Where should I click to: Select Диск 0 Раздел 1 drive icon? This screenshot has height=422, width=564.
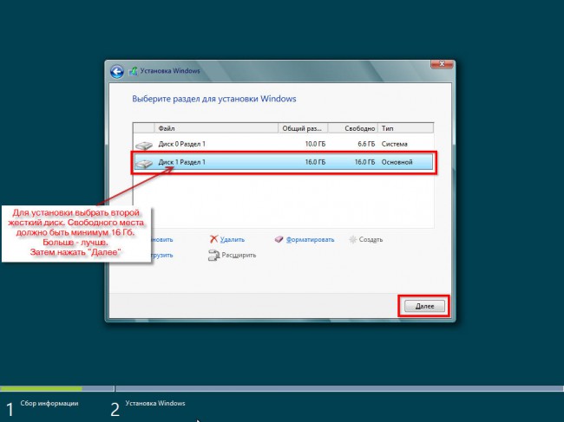pos(144,145)
